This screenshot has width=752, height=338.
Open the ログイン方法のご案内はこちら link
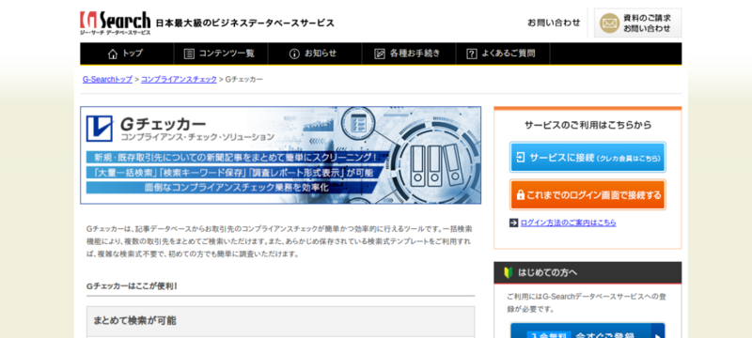(x=568, y=223)
